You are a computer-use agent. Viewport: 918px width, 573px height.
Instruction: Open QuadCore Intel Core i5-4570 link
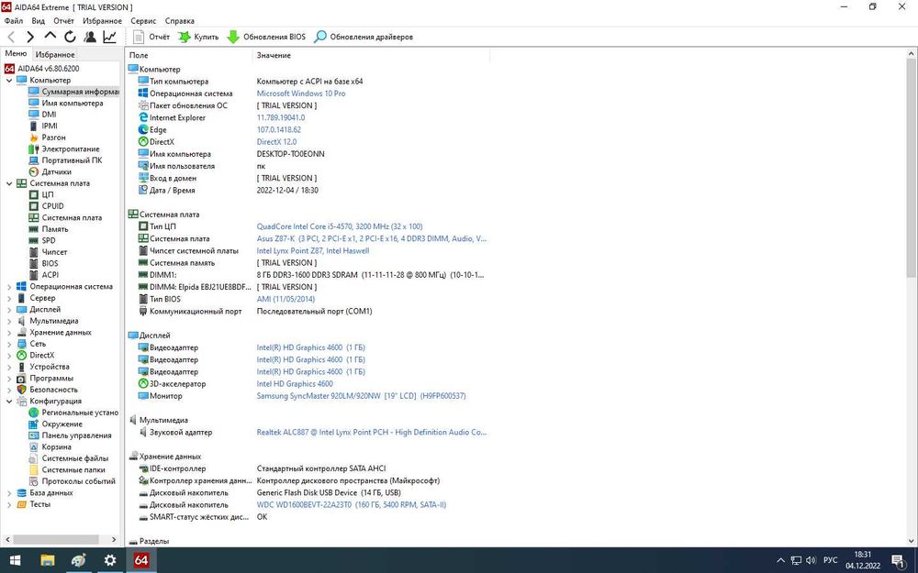[340, 226]
